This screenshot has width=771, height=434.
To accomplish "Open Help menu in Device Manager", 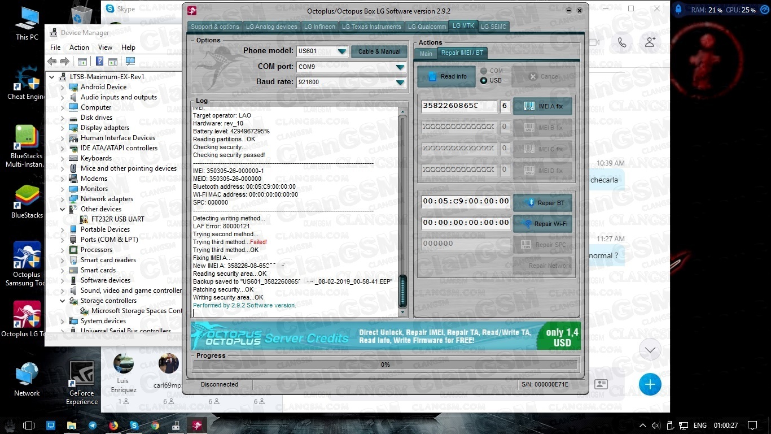I will pyautogui.click(x=128, y=47).
